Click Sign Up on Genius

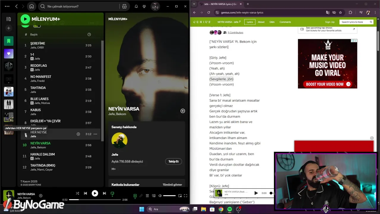point(330,22)
